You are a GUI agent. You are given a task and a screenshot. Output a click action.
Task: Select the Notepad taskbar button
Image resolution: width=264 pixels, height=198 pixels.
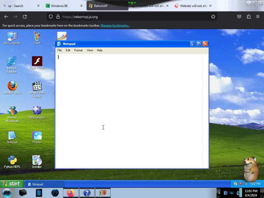coord(45,184)
